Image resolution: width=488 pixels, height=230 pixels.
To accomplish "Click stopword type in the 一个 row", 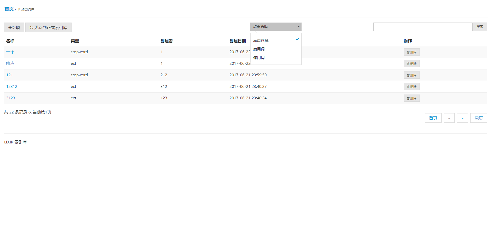I will click(79, 52).
